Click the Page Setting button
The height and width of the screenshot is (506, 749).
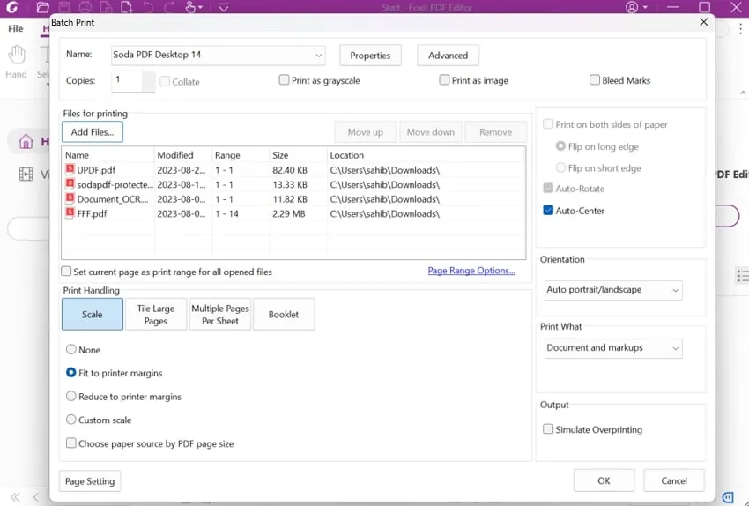90,481
